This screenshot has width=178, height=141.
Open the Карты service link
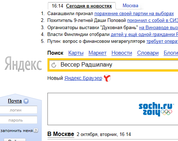76,53
